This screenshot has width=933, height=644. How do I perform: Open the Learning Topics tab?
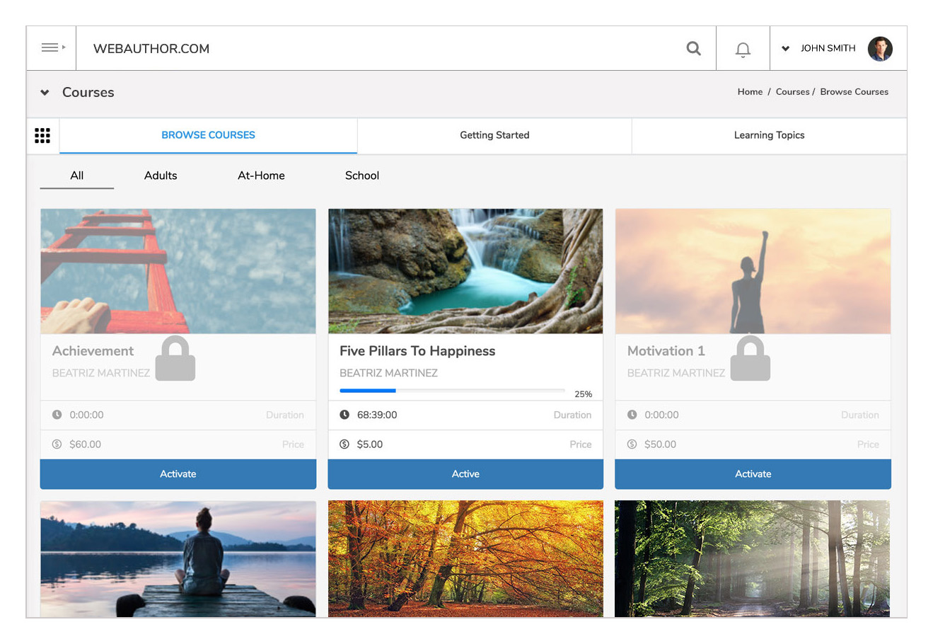coord(769,135)
